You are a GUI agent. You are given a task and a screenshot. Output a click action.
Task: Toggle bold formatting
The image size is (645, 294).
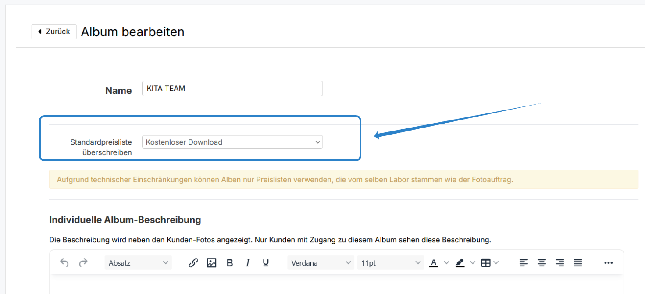point(229,262)
